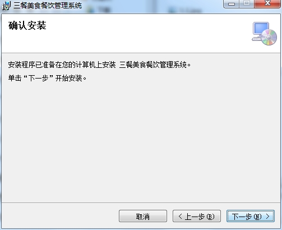Click the line 单击“下一步”开始安装
This screenshot has height=230, width=282.
click(x=47, y=78)
